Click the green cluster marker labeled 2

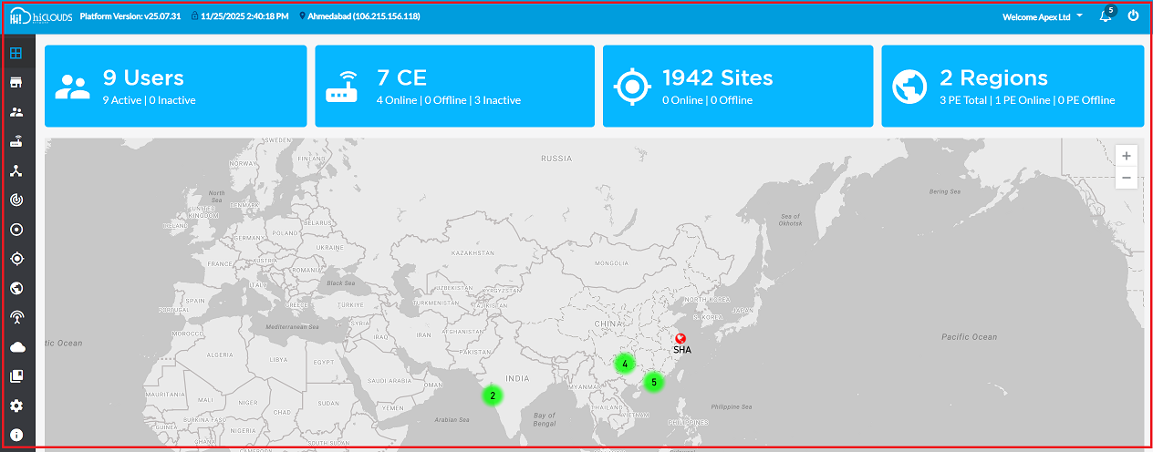pyautogui.click(x=493, y=395)
